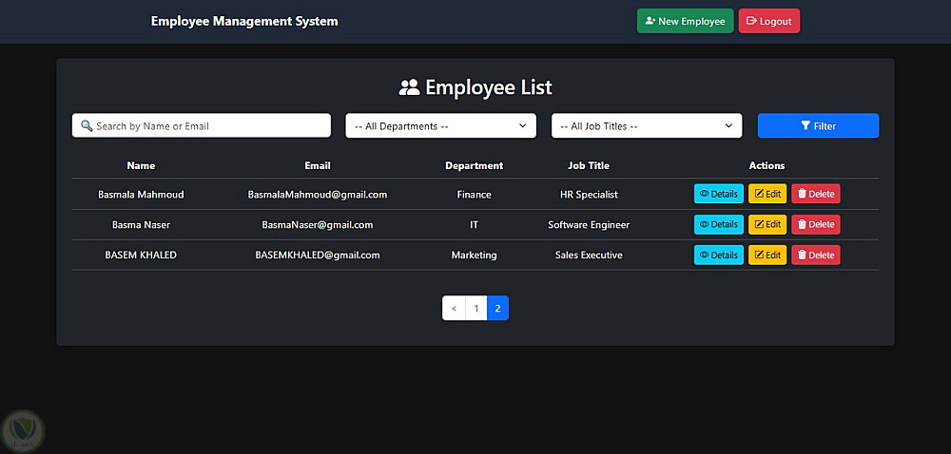Click email BASEMKHALED@gmail.com
The image size is (951, 454).
(318, 255)
